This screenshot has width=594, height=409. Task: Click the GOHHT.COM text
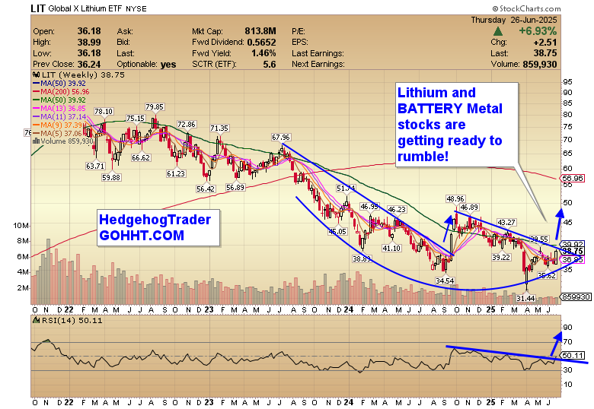click(142, 235)
